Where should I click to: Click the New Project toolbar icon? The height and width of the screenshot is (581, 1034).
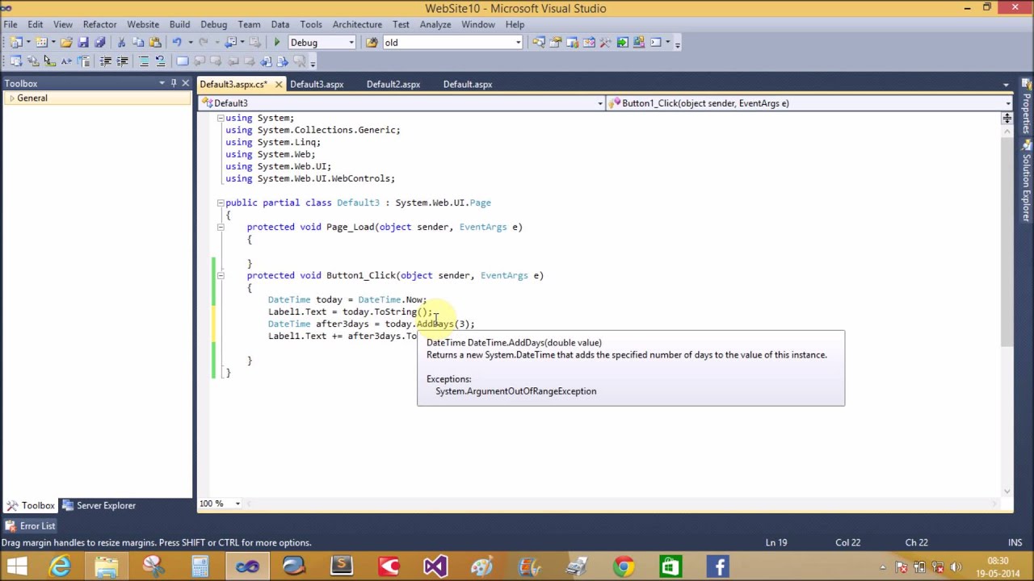coord(15,42)
